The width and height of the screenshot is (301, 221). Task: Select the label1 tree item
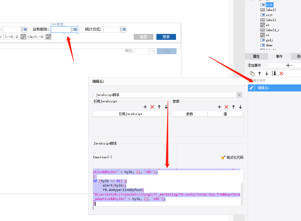coord(271,20)
